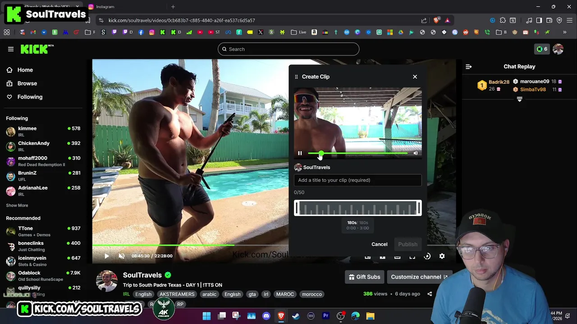Cancel the clip creation

[x=379, y=244]
